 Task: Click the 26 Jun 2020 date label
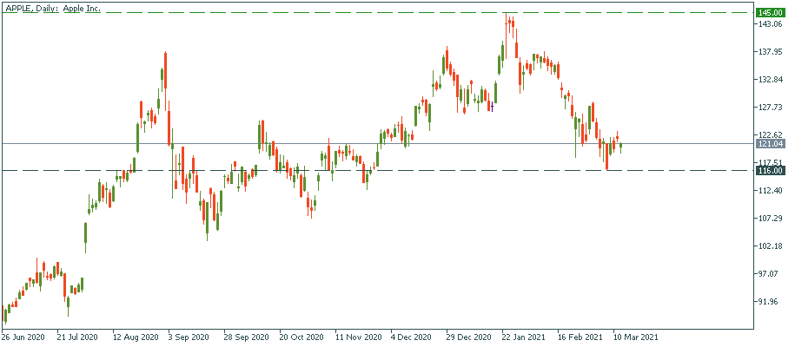click(x=24, y=336)
